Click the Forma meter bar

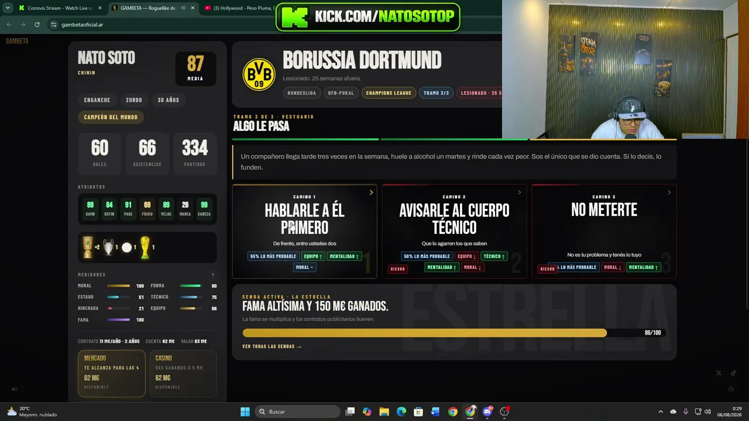tap(190, 286)
